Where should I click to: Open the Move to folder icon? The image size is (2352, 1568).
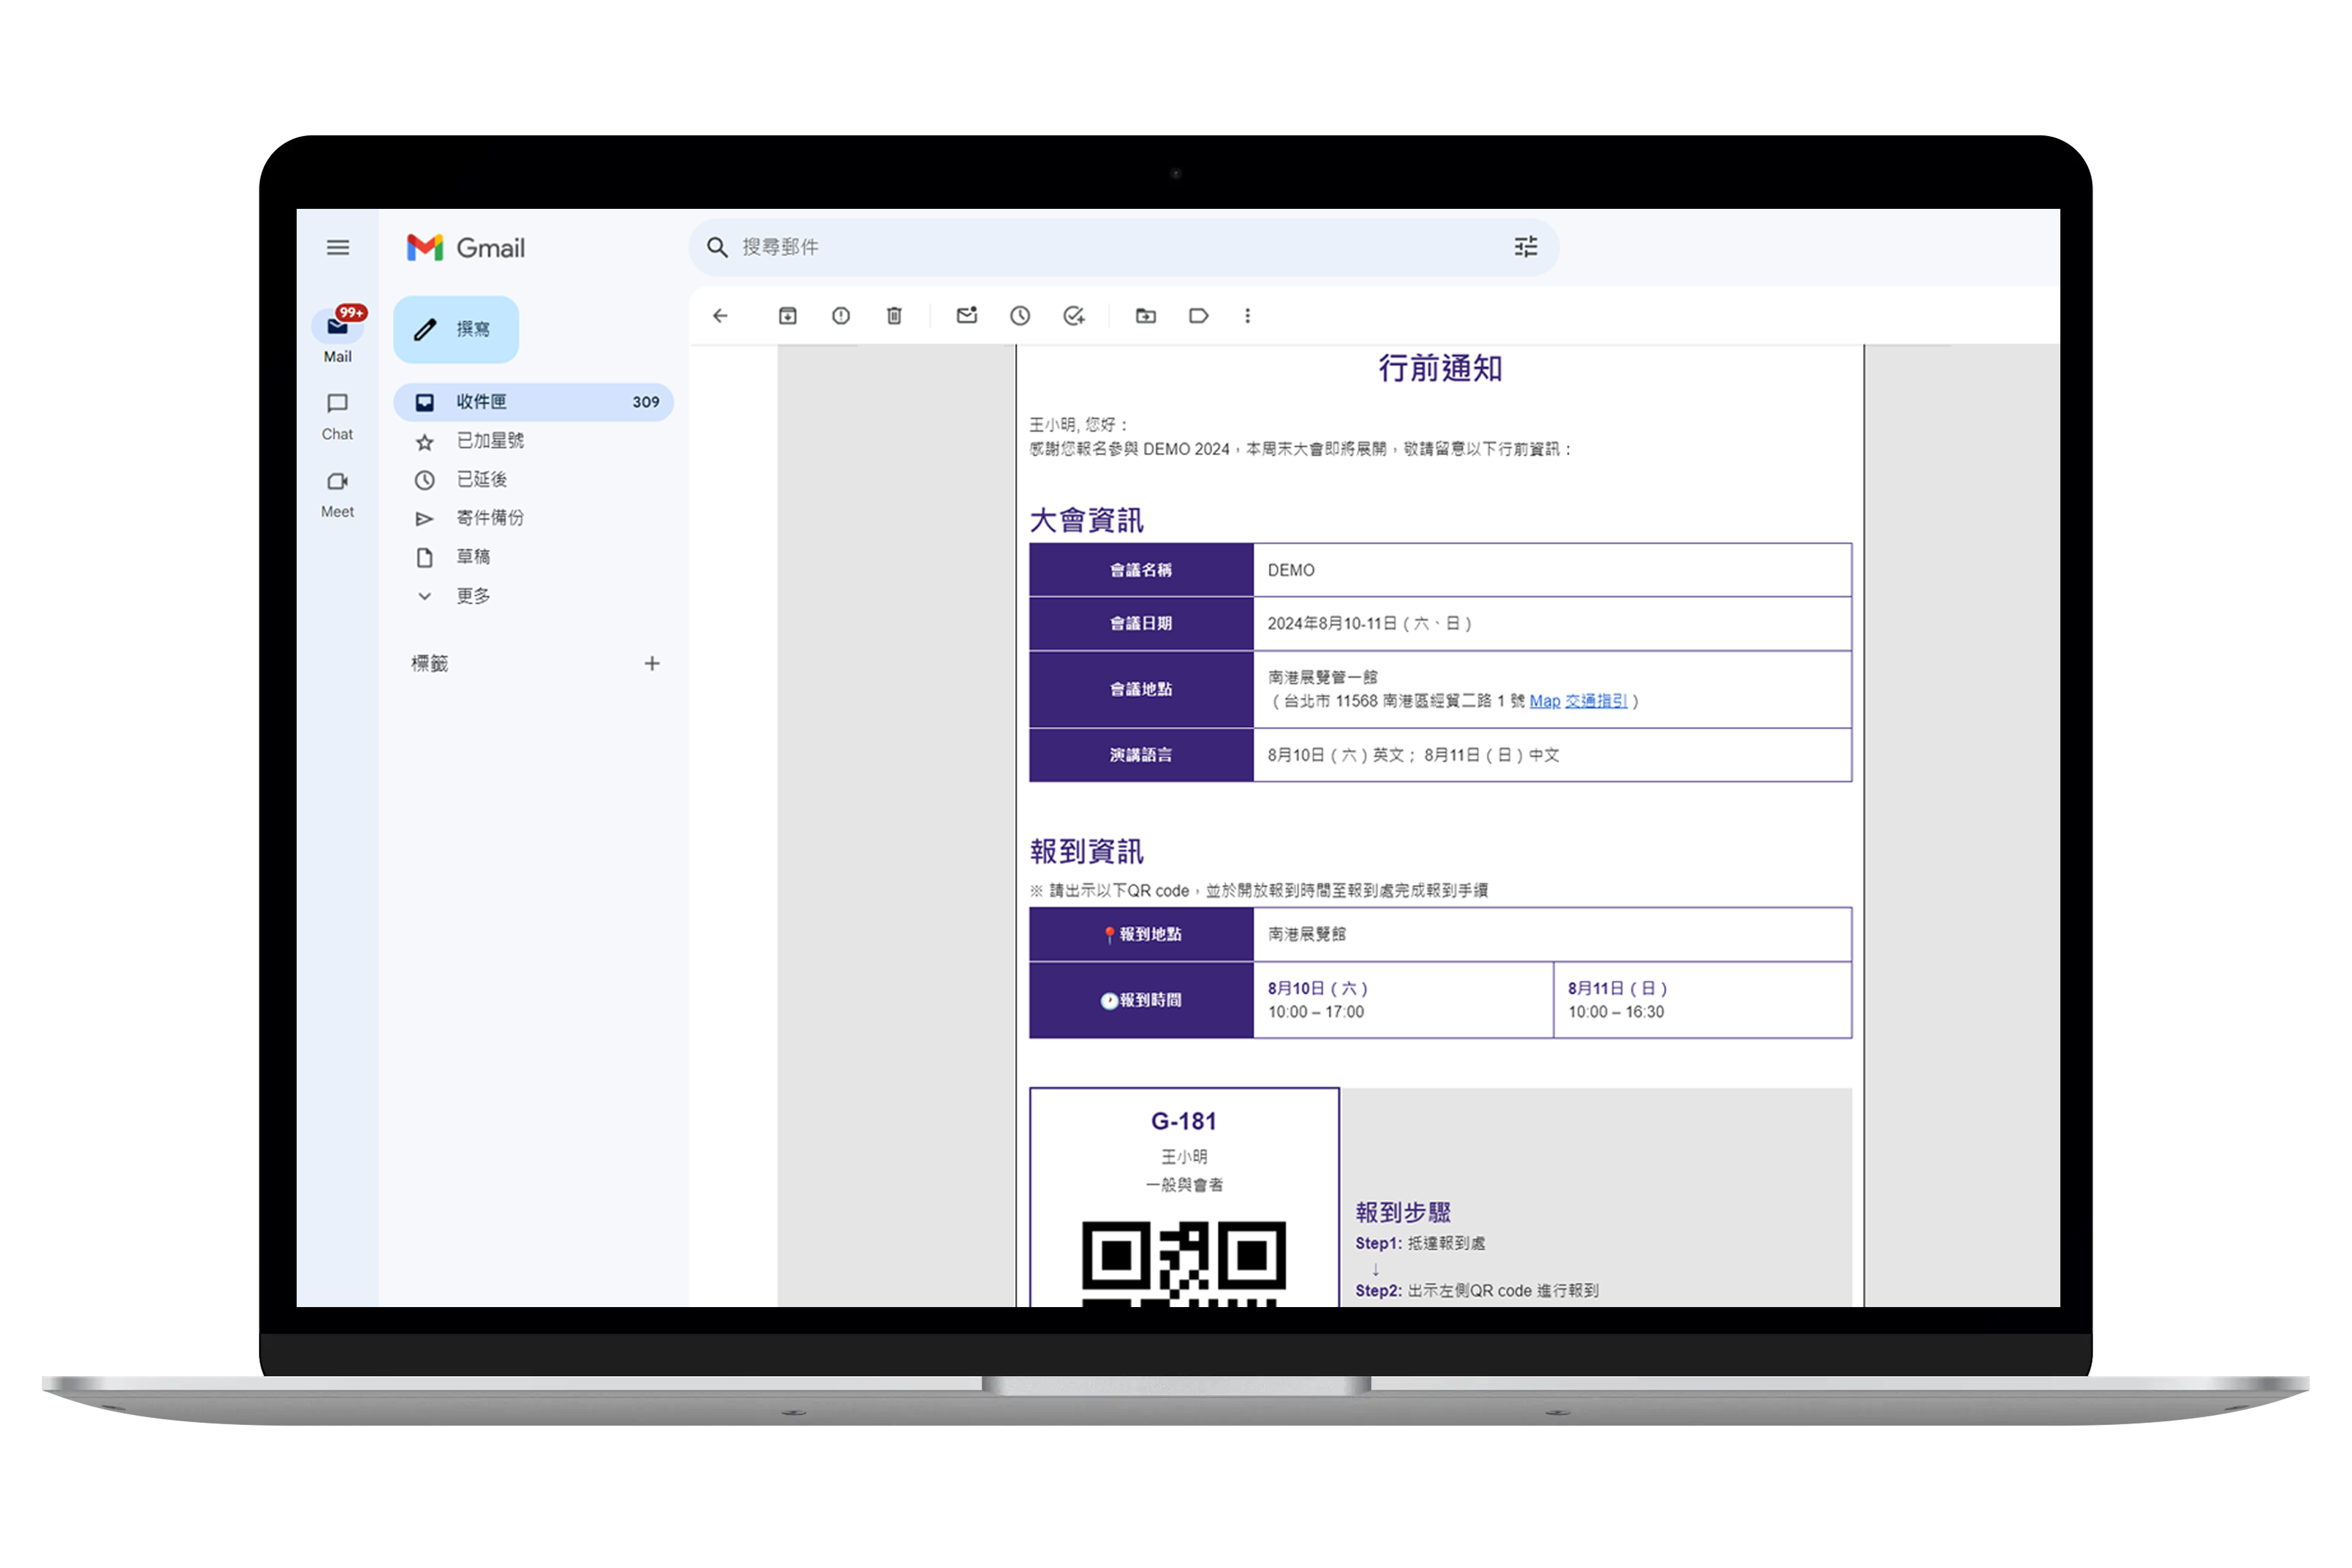(1146, 316)
